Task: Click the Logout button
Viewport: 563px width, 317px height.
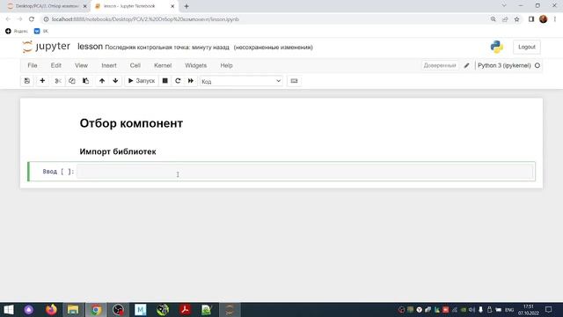Action: [526, 47]
